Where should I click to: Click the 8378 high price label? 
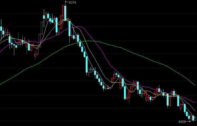tap(73, 2)
